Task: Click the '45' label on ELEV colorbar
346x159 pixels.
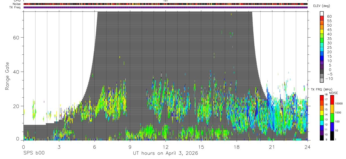Action: coord(329,30)
